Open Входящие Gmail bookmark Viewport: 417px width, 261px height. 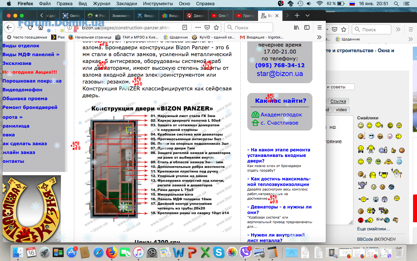(x=262, y=37)
